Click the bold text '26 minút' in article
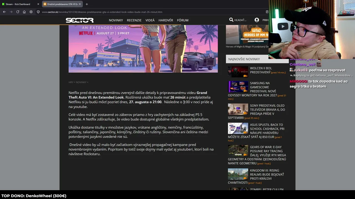The image size is (355, 199). [x=178, y=97]
